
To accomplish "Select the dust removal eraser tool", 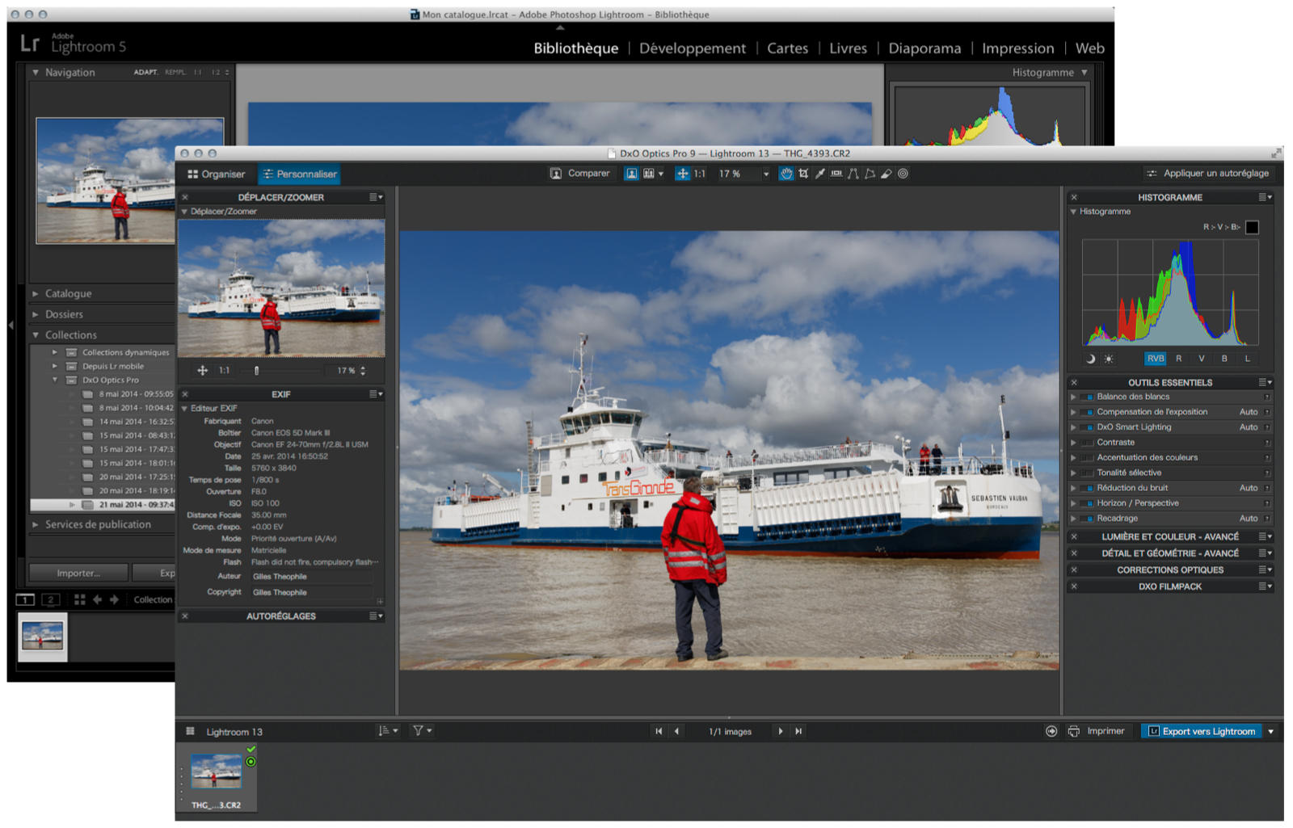I will pos(886,174).
